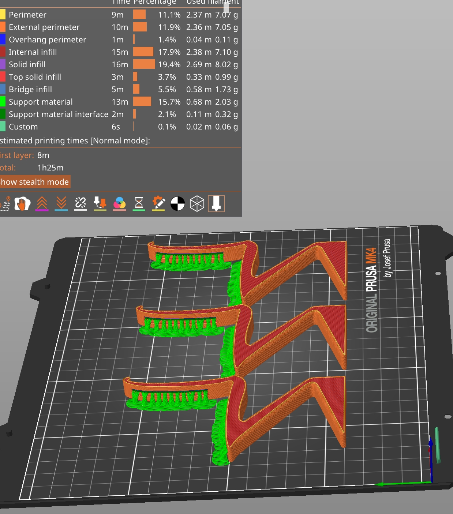Hide Support material using its green swatch
Image resolution: width=453 pixels, height=514 pixels.
pos(3,102)
